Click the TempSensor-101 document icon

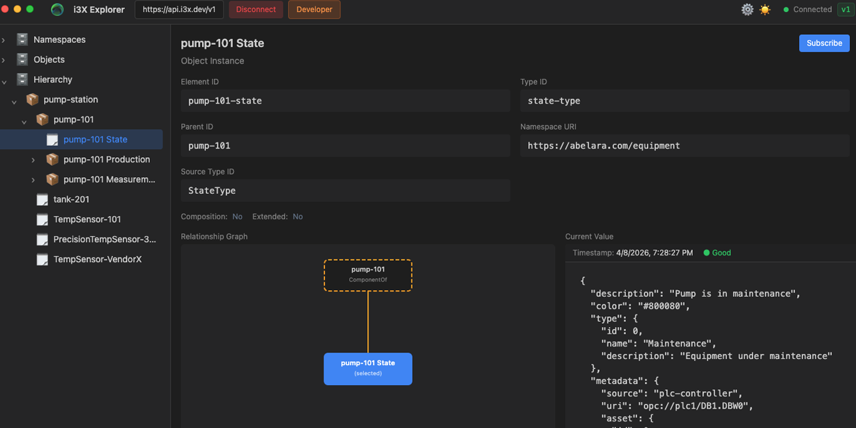click(42, 220)
